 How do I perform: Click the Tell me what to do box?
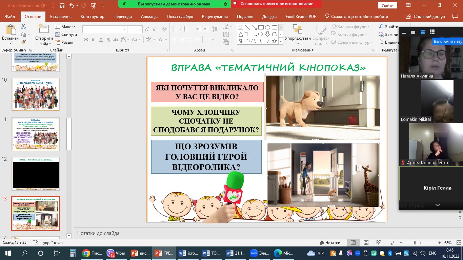[357, 17]
